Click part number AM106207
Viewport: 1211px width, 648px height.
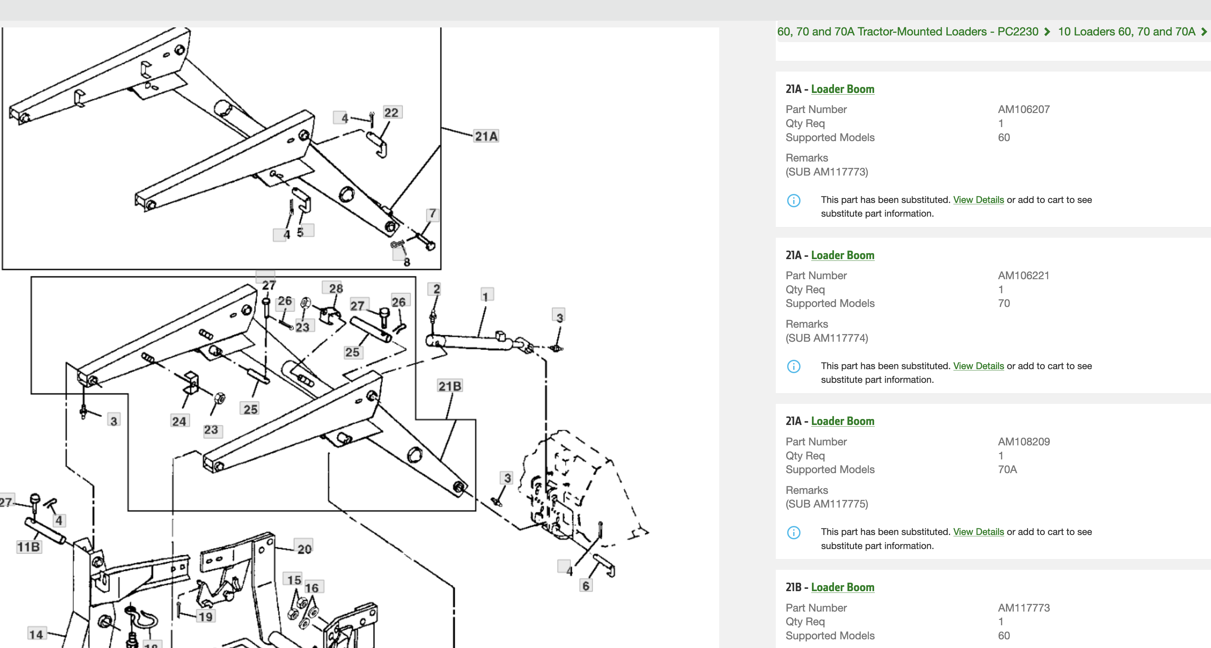[1023, 109]
